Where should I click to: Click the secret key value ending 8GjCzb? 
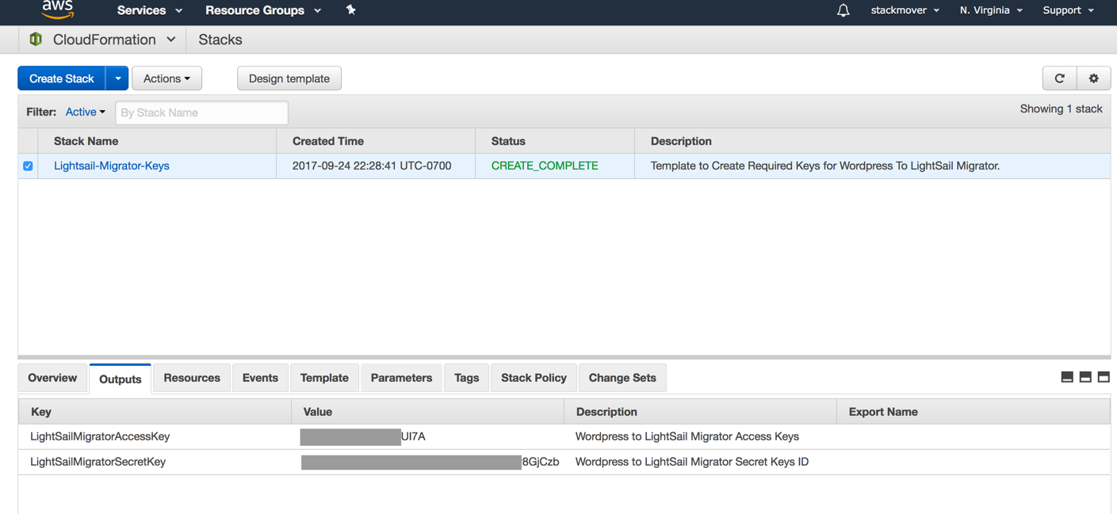(x=430, y=462)
